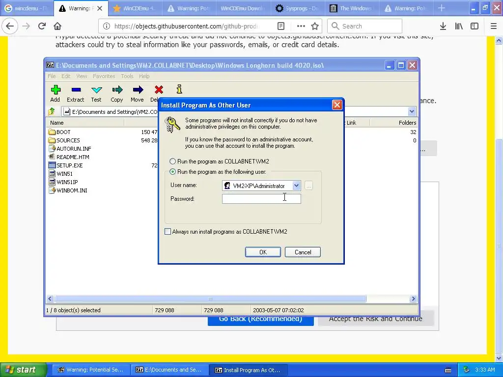This screenshot has height=377, width=503.
Task: Click the Extract toolbar icon in 7-Zip
Action: [76, 90]
